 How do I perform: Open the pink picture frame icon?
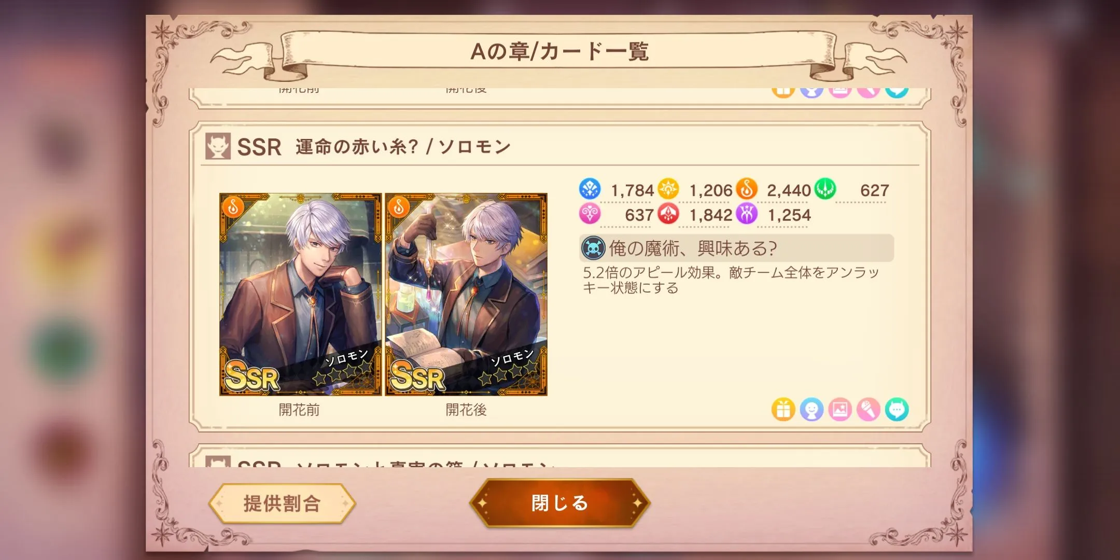pos(840,410)
